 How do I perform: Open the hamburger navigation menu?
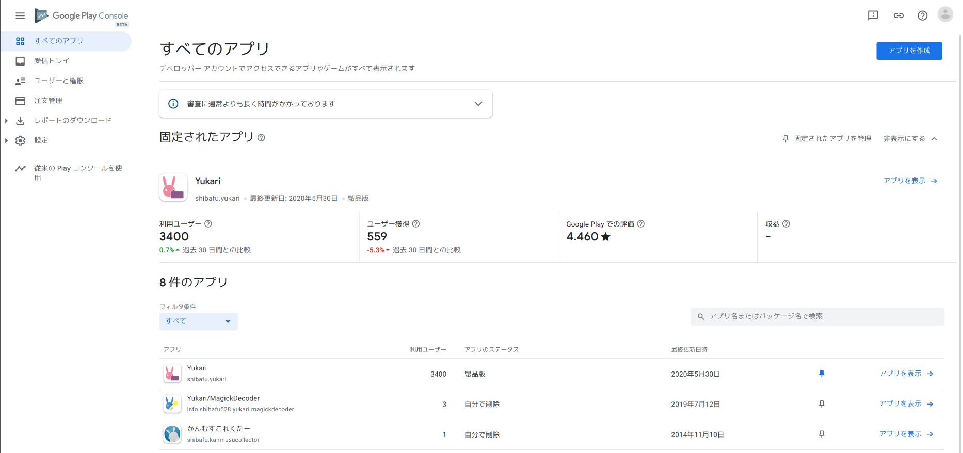click(x=20, y=15)
